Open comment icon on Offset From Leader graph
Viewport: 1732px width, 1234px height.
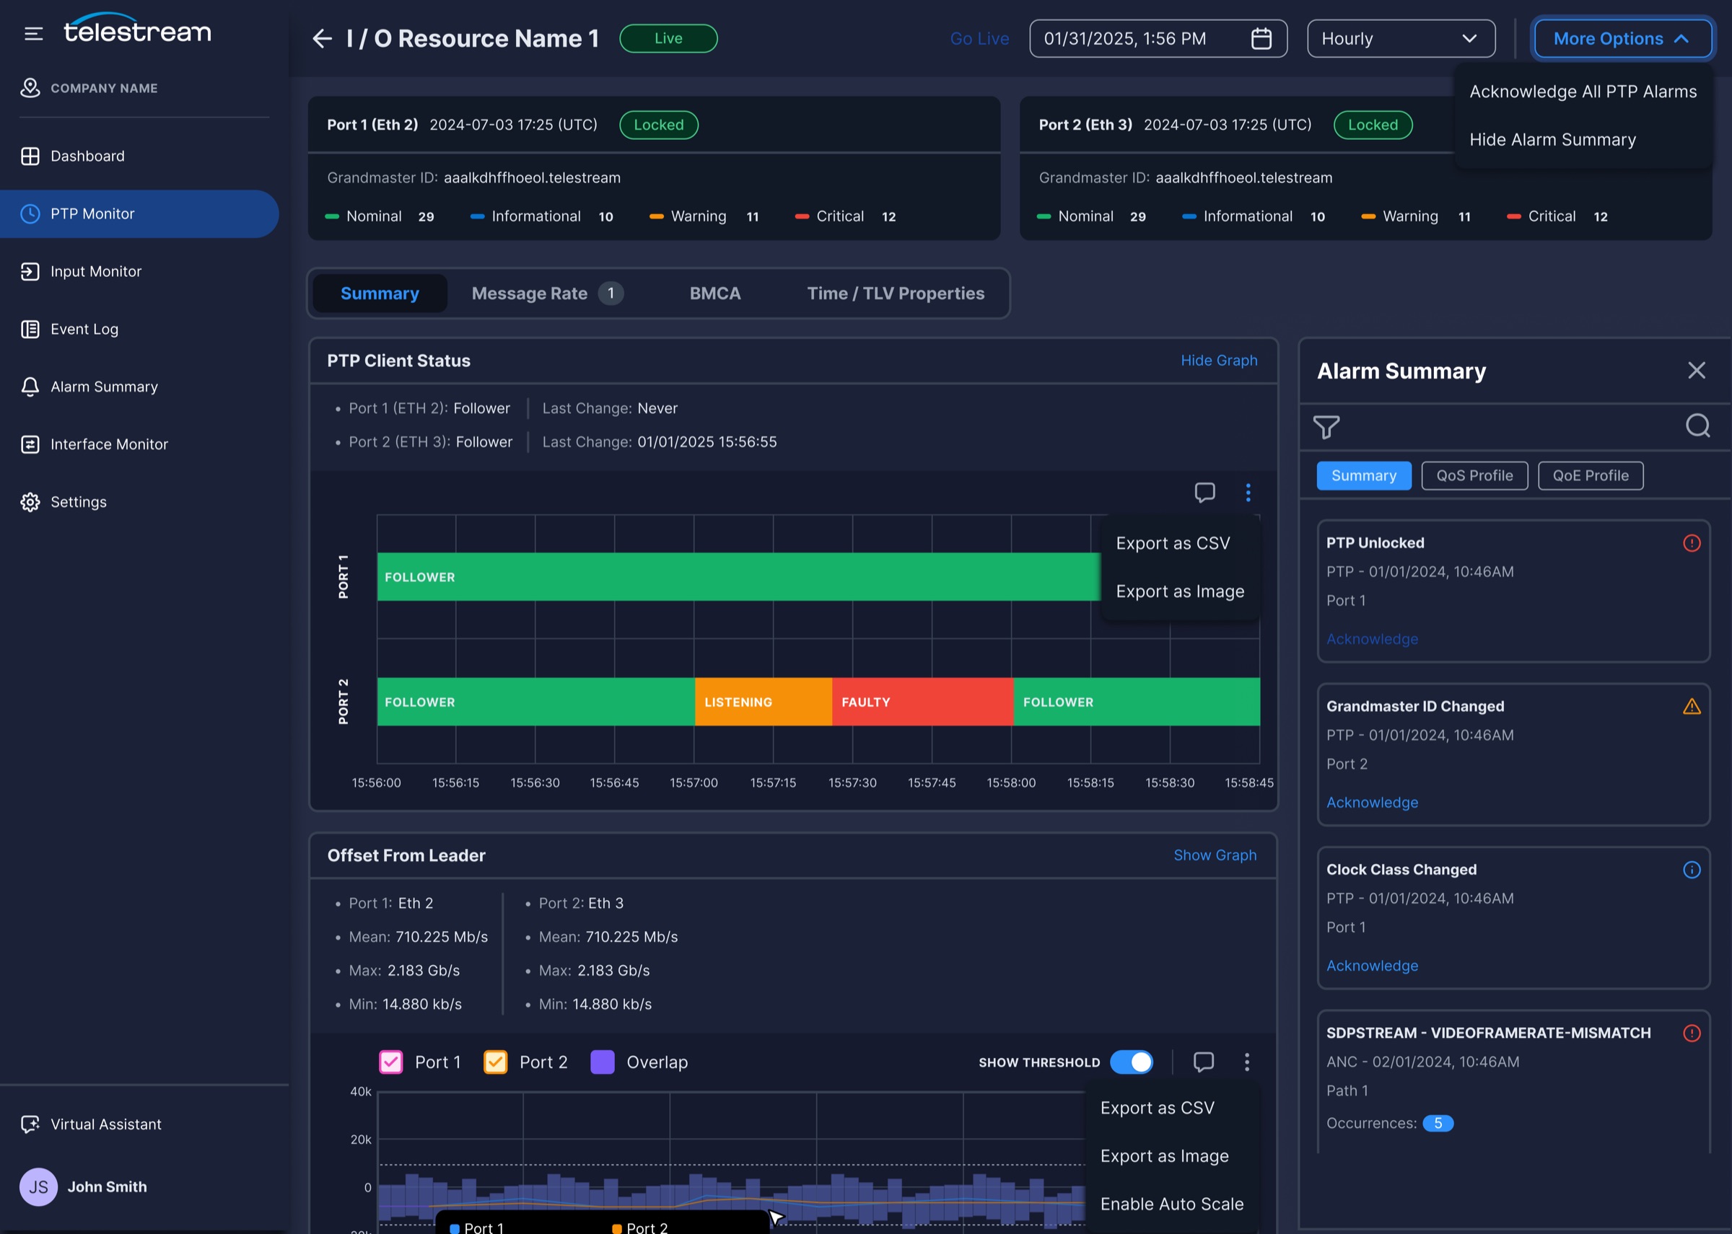pos(1204,1062)
